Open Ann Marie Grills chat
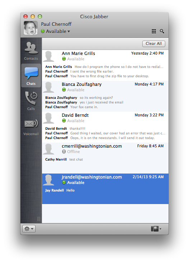The height and width of the screenshot is (263, 189). [105, 65]
